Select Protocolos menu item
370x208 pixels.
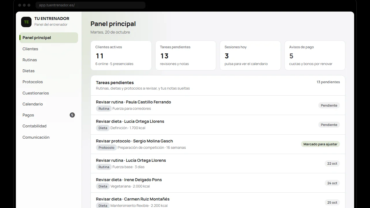tap(49, 82)
